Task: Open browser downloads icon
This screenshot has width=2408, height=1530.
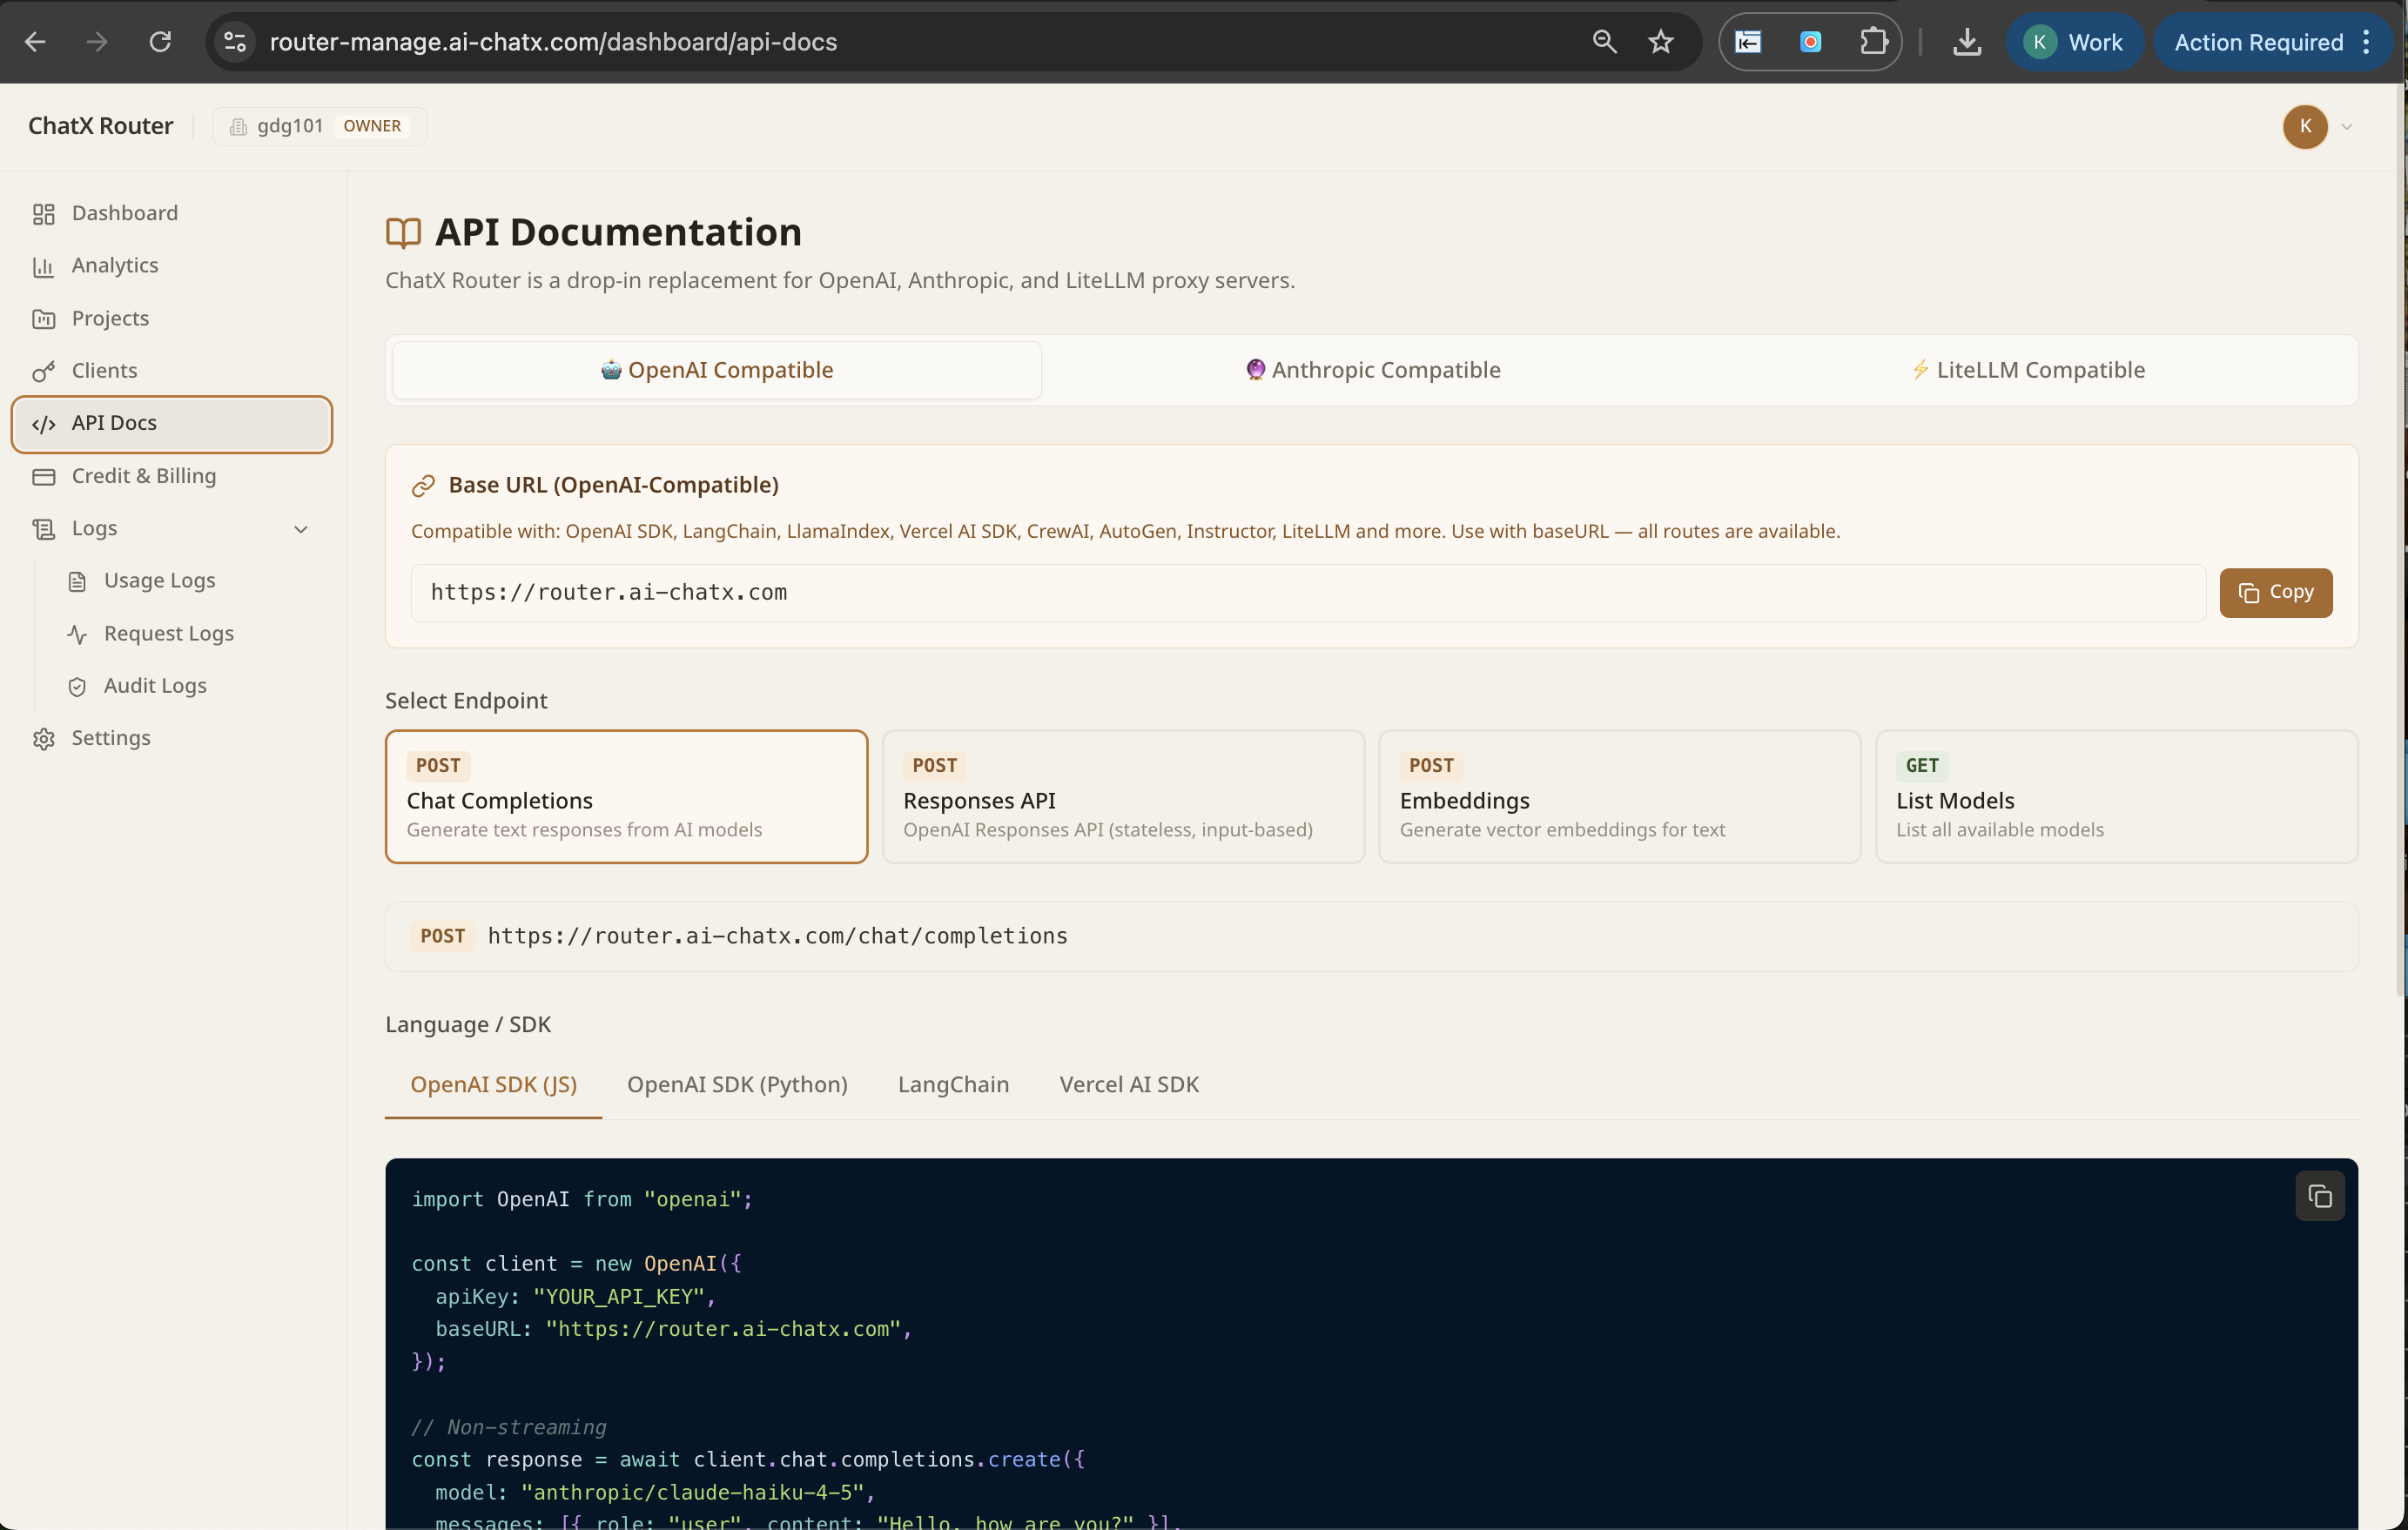Action: 1967,42
